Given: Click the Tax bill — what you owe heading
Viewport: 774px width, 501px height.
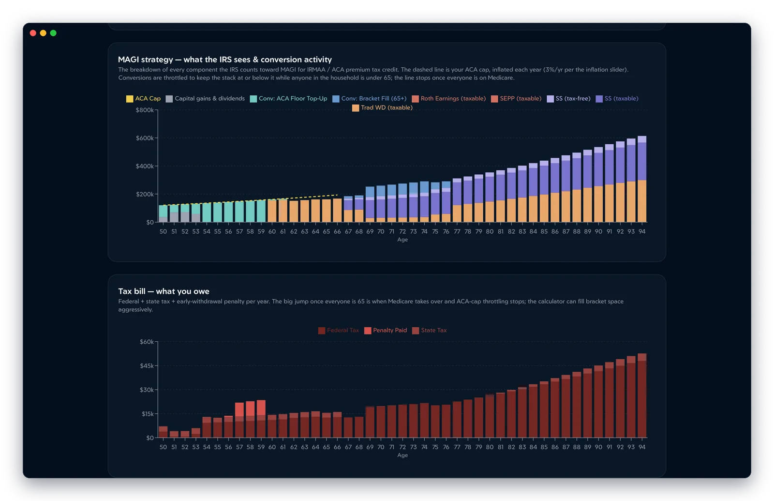Looking at the screenshot, I should tap(164, 291).
